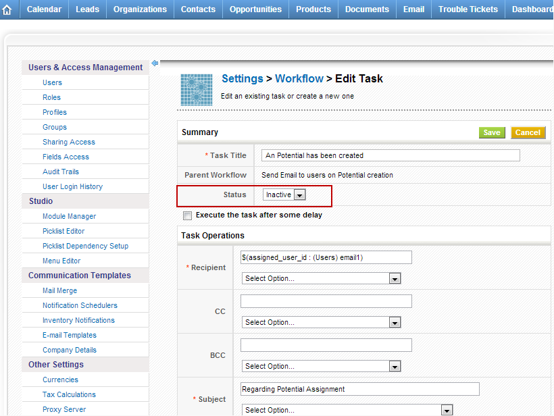
Task: Go to the Calendar tab
Action: pyautogui.click(x=44, y=9)
